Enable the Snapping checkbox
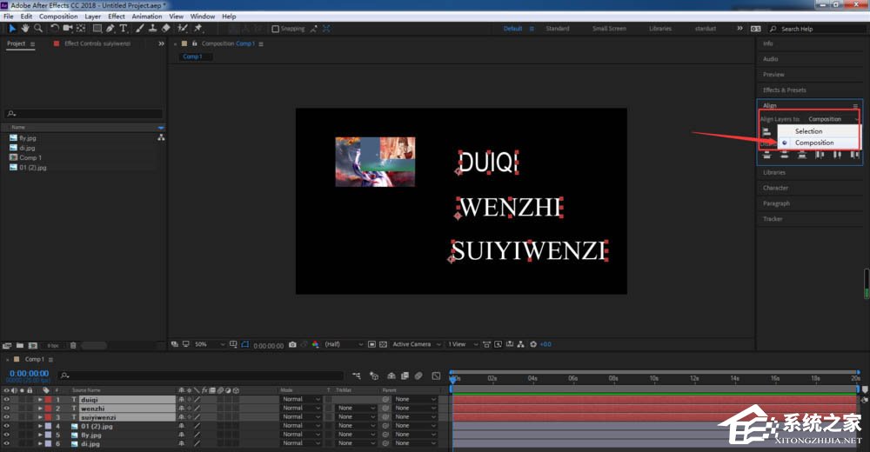This screenshot has width=870, height=452. 276,29
